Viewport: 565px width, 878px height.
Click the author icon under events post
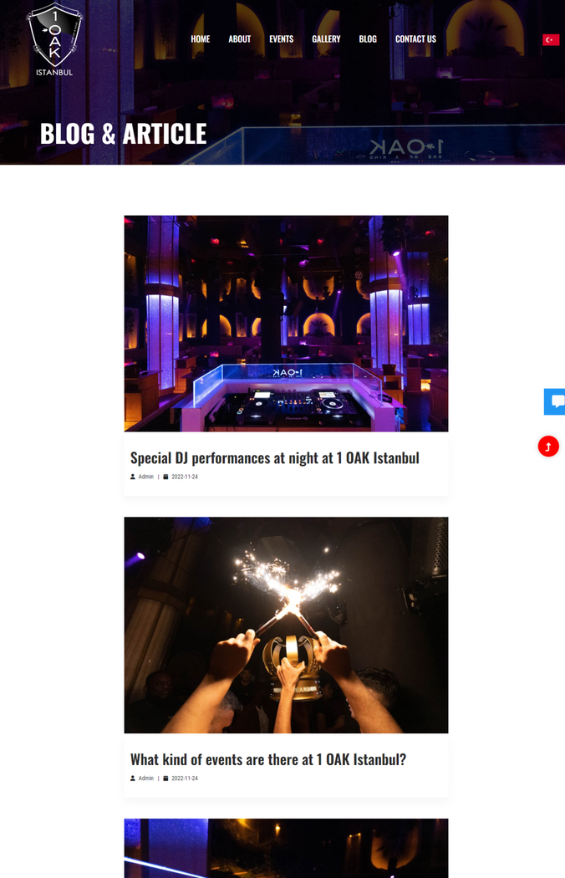(133, 778)
